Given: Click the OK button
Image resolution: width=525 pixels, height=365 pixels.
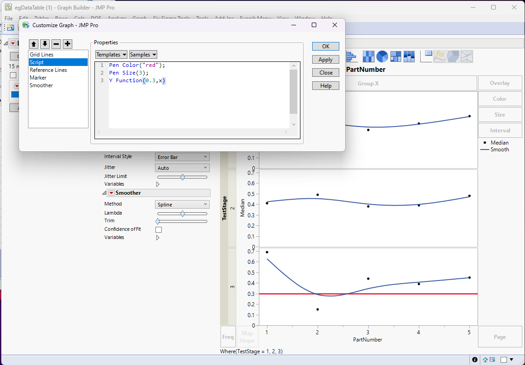Looking at the screenshot, I should pos(325,47).
